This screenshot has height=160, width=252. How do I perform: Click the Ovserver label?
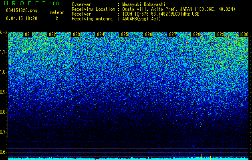(81, 4)
